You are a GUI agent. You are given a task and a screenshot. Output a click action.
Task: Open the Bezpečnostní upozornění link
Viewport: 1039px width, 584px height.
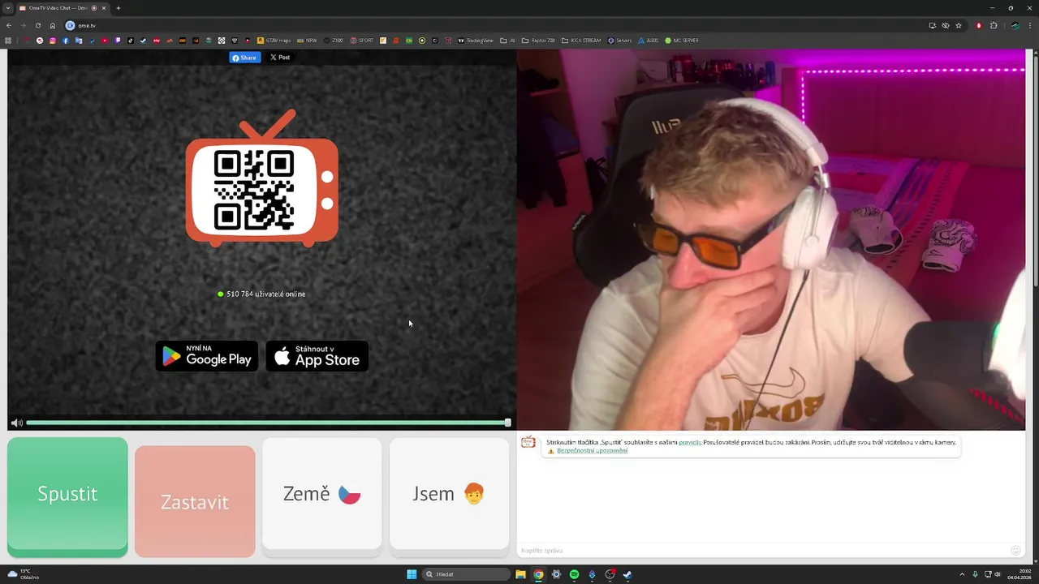[592, 450]
